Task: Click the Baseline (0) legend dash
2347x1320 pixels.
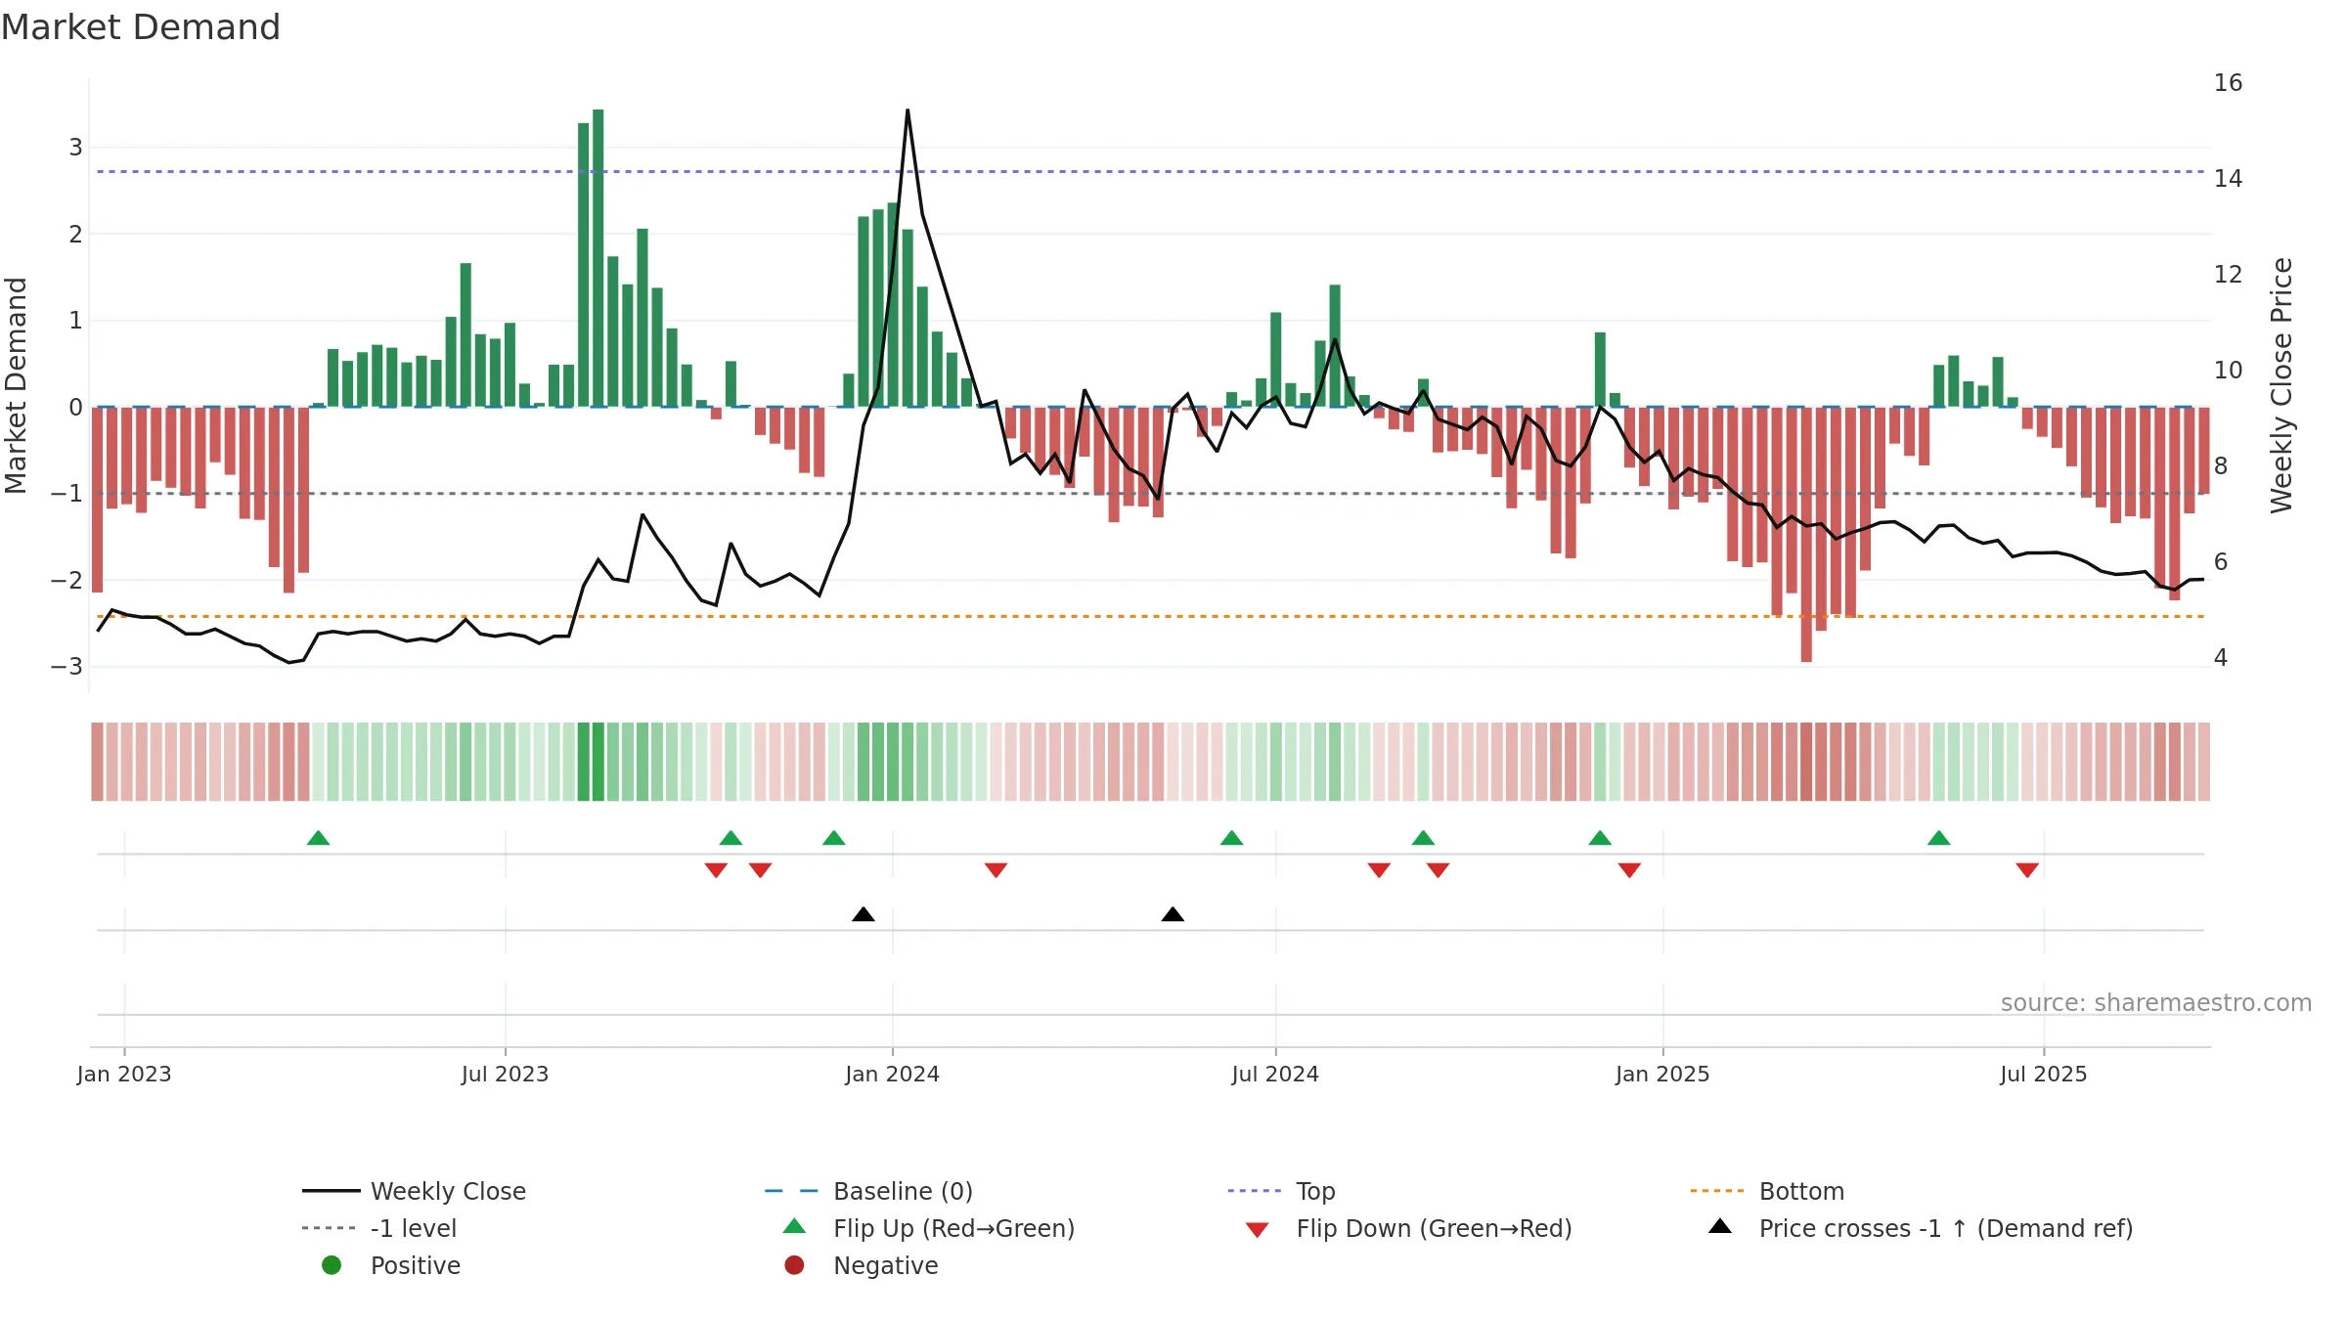Action: click(x=792, y=1191)
